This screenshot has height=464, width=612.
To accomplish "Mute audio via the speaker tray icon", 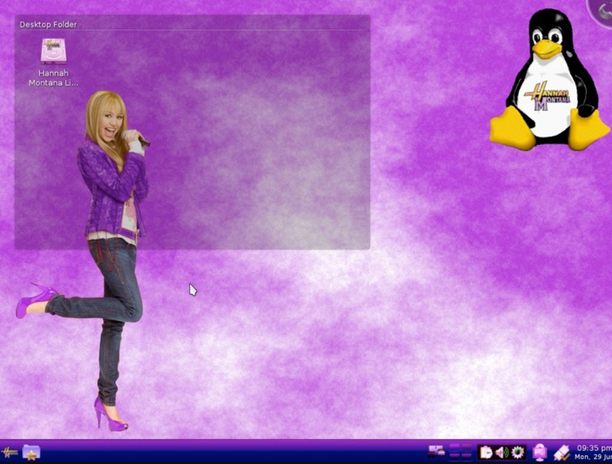I will pos(501,451).
